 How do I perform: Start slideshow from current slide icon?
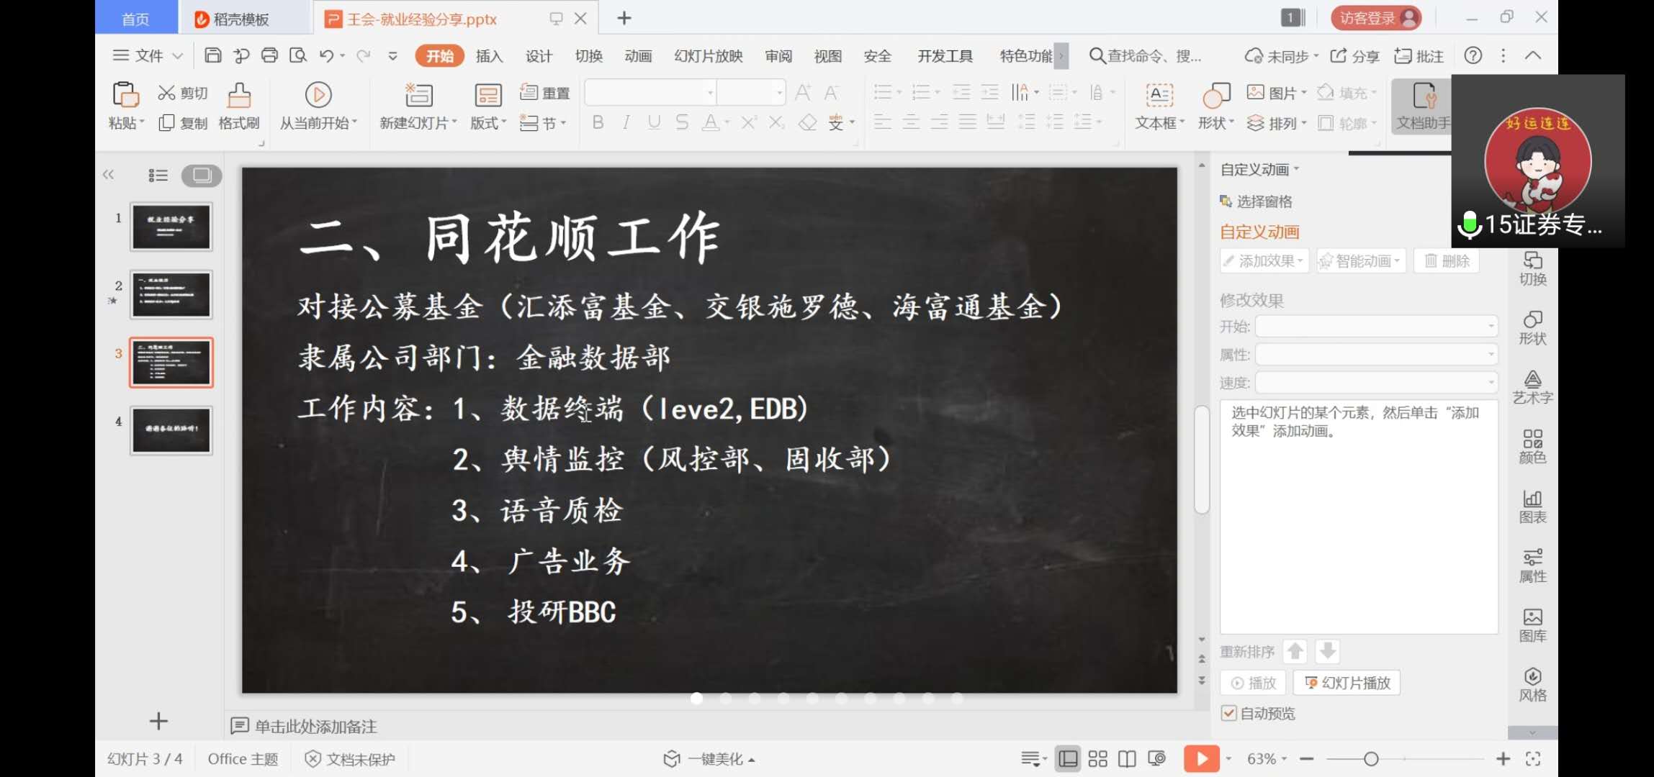318,95
